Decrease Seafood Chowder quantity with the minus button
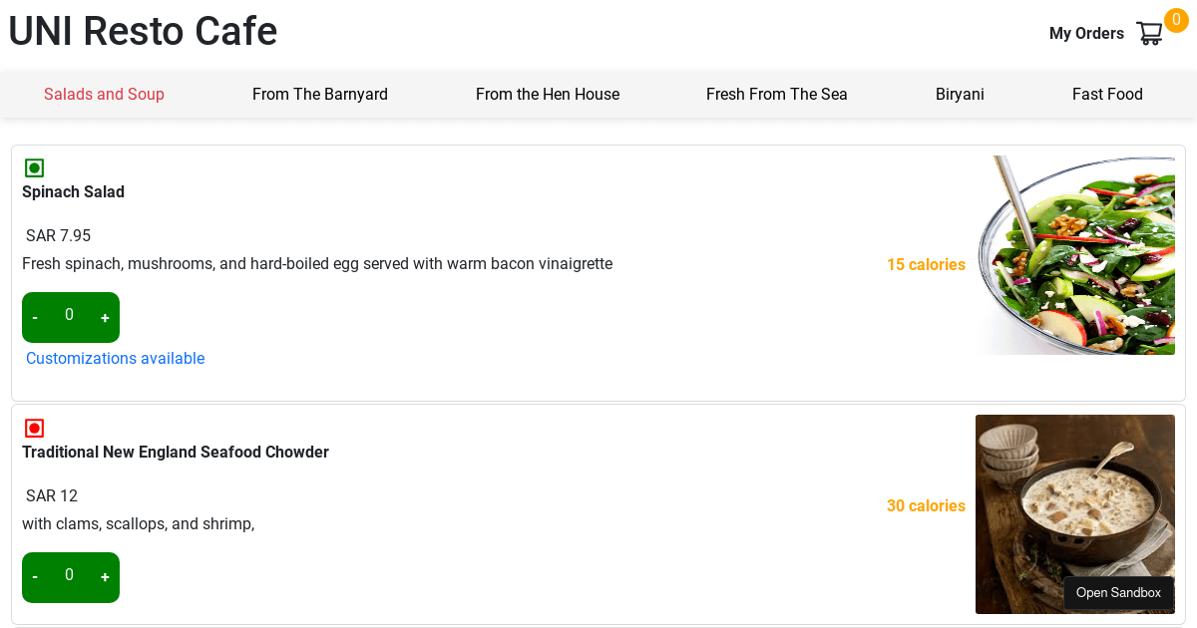This screenshot has width=1197, height=628. (x=35, y=576)
